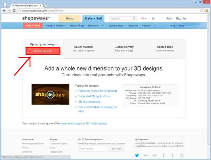The width and height of the screenshot is (211, 160).
Task: Open the Chrome menu icon
Action: tap(207, 11)
